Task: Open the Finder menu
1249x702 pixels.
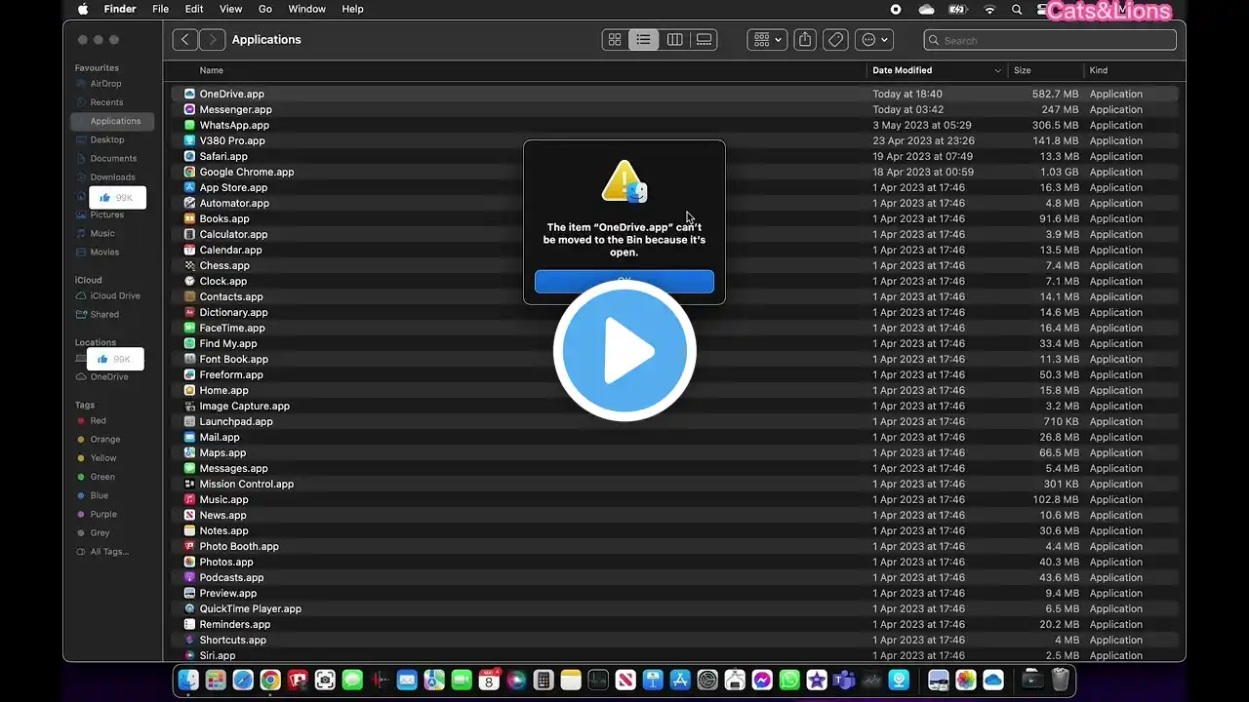Action: [120, 9]
